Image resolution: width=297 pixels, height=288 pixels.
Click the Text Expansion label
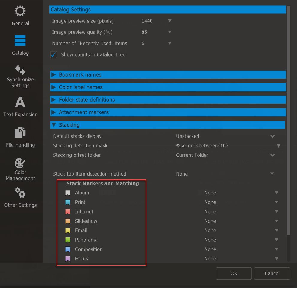(20, 115)
